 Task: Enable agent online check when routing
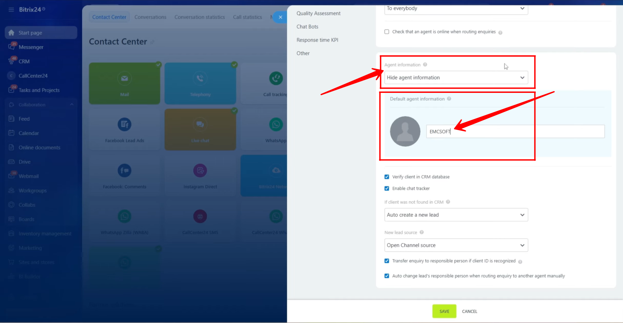387,32
